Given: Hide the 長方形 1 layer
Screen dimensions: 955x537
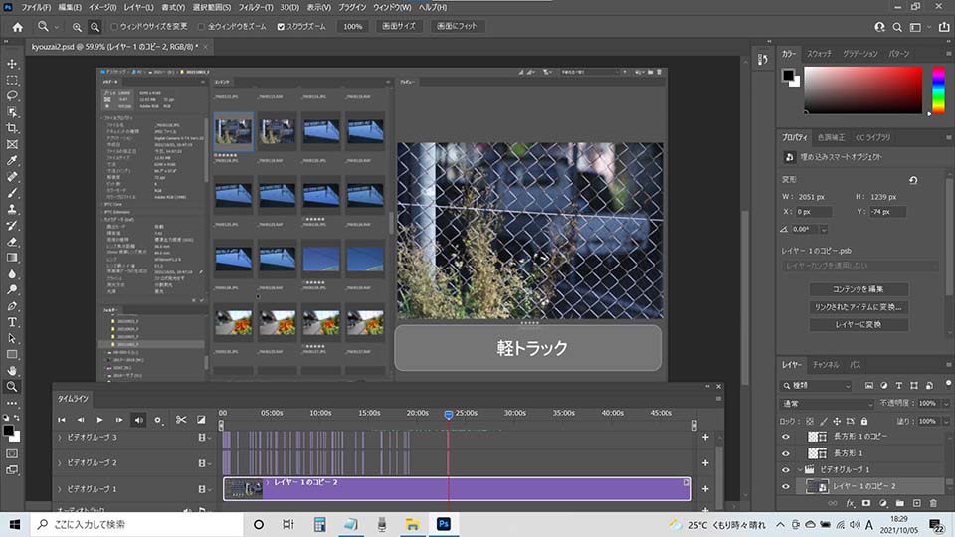Looking at the screenshot, I should point(786,453).
